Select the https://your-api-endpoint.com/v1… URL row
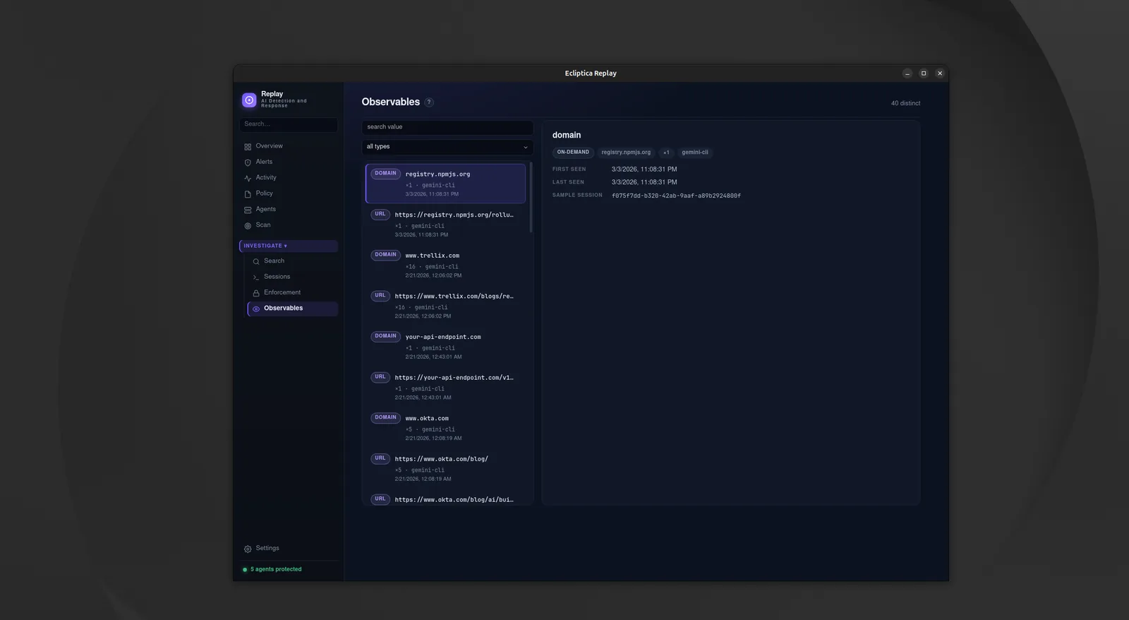This screenshot has width=1129, height=620. pyautogui.click(x=445, y=387)
